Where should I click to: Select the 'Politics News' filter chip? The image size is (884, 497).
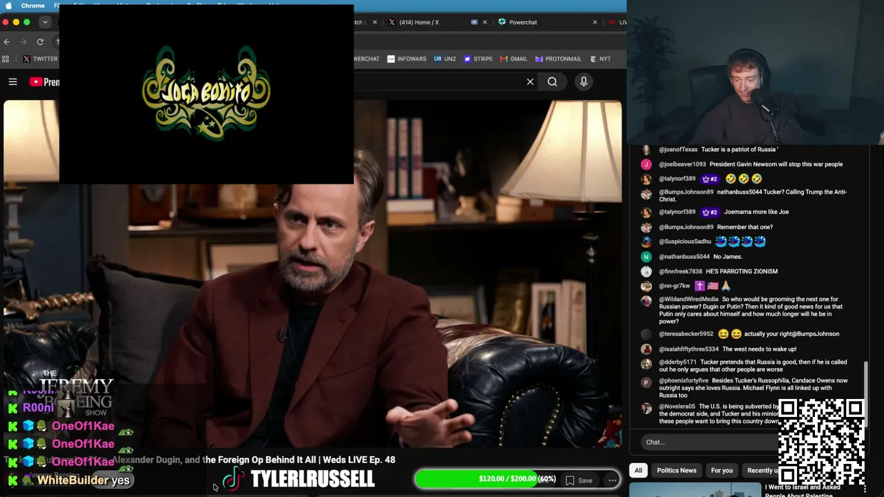click(x=676, y=471)
